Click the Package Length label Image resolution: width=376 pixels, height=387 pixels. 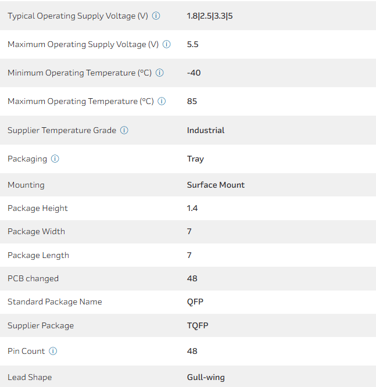coord(38,255)
